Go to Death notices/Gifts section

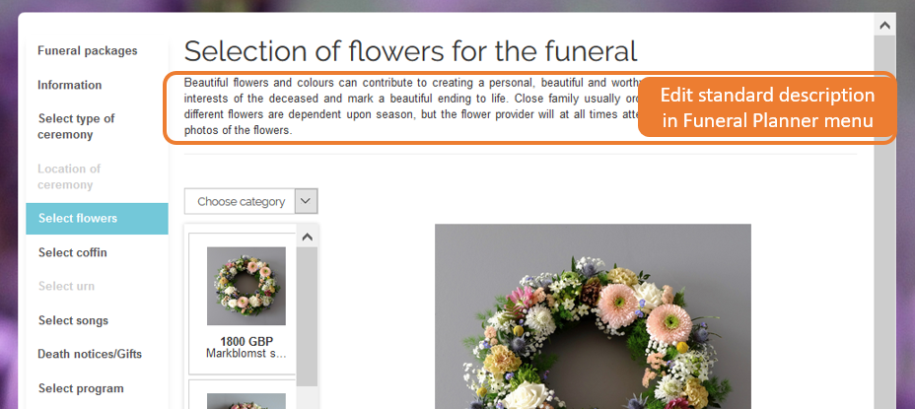click(x=90, y=354)
